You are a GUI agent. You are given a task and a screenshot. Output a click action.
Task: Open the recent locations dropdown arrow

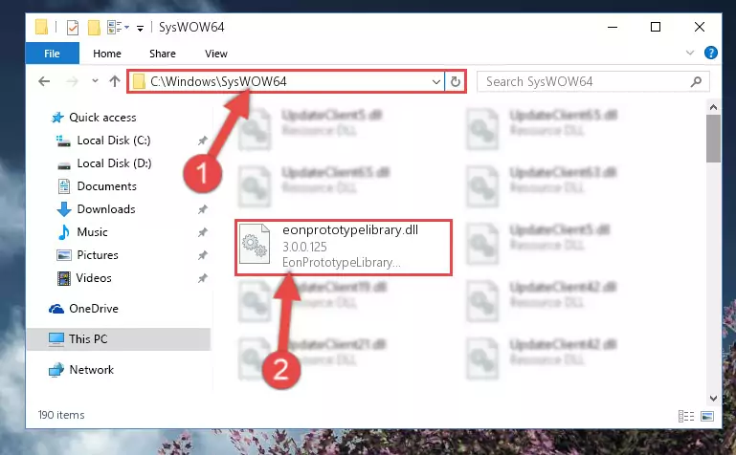click(x=96, y=81)
